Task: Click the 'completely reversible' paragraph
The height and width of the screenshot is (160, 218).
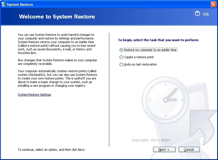Action: (57, 62)
